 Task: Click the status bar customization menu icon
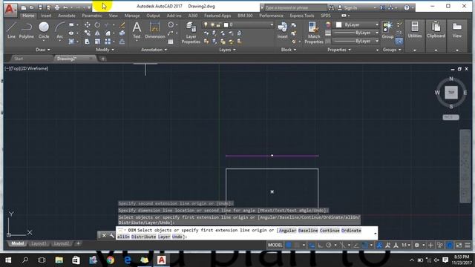[468, 245]
